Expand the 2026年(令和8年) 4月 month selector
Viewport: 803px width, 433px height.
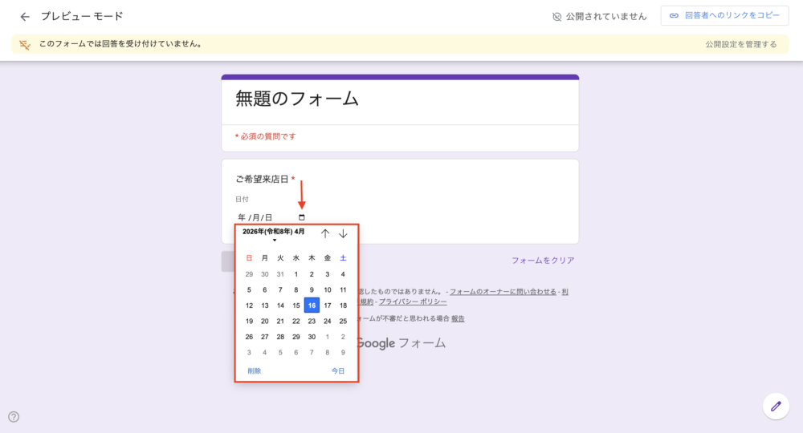(274, 235)
